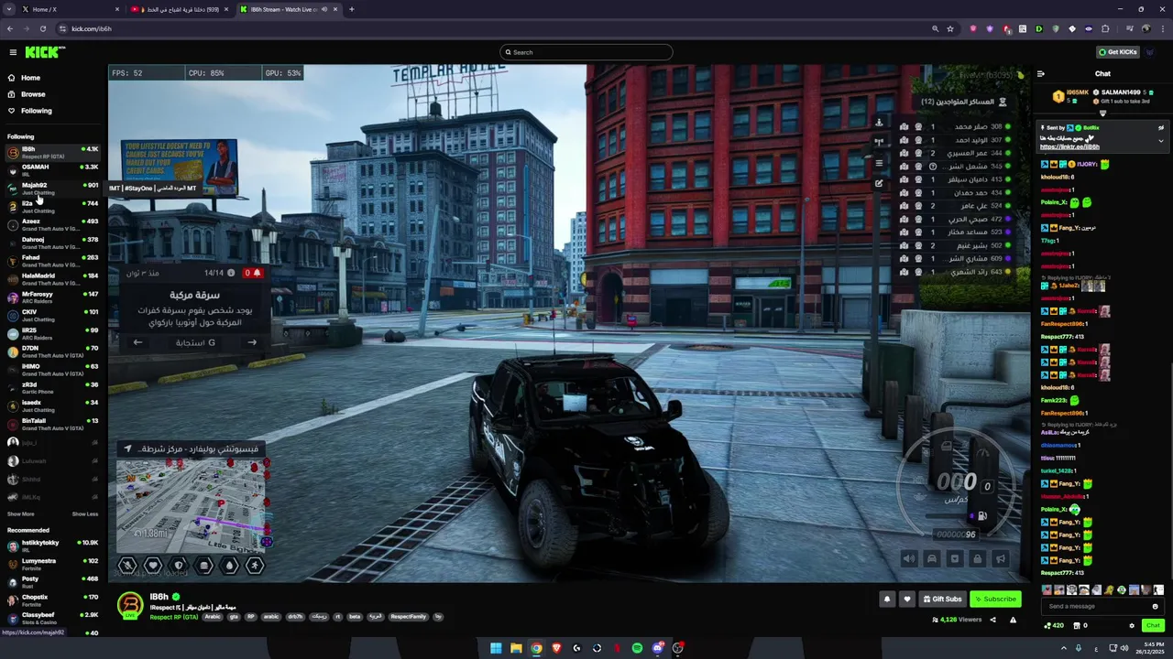Viewport: 1173px width, 659px height.
Task: Click the heart follow icon under the stream
Action: pos(907,600)
